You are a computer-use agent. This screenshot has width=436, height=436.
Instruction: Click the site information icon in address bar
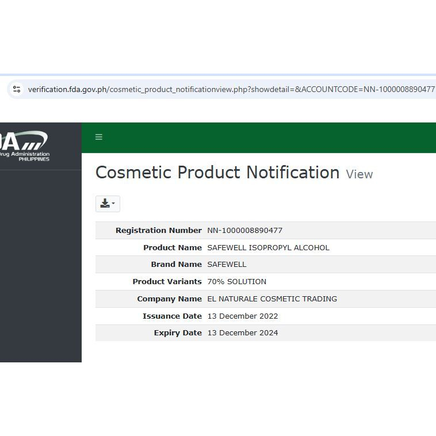coord(17,89)
